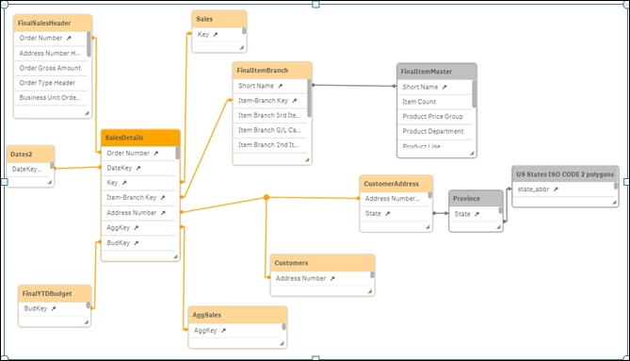The image size is (630, 361).
Task: Click BudKey field in FinalYTDBudget
Action: click(x=53, y=309)
